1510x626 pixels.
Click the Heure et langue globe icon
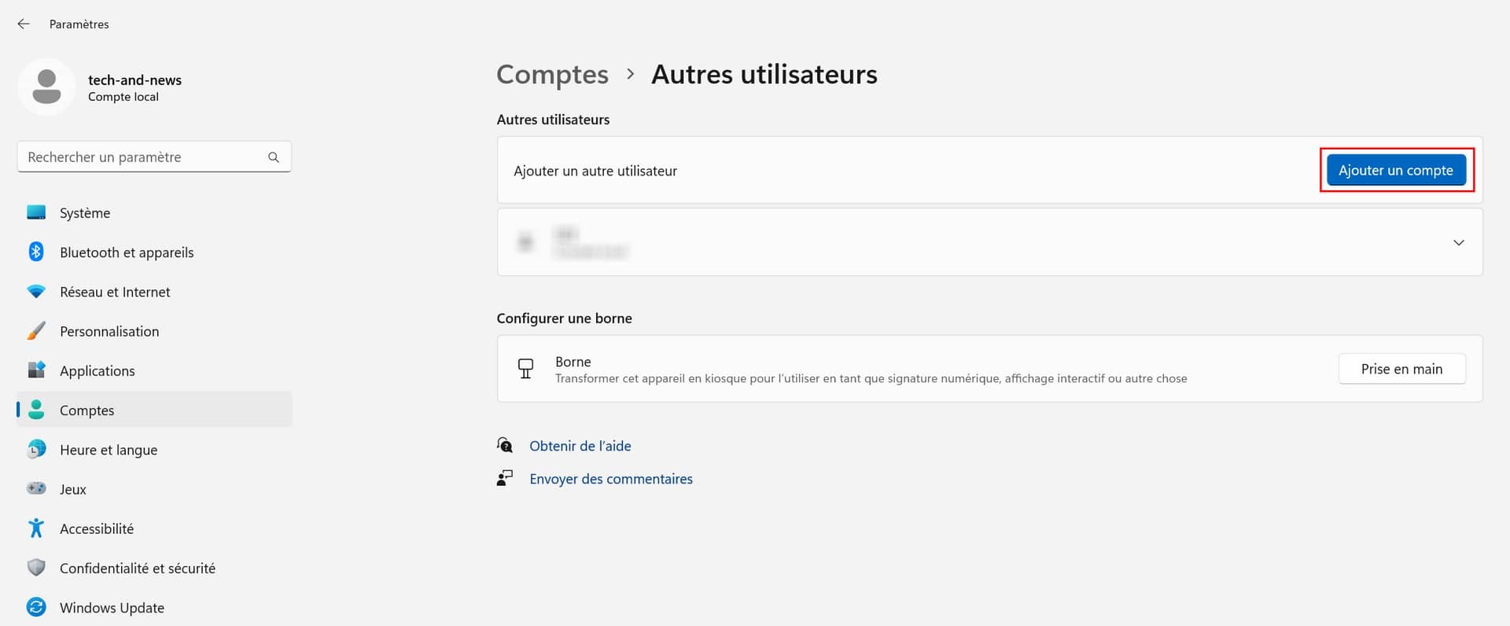[36, 449]
